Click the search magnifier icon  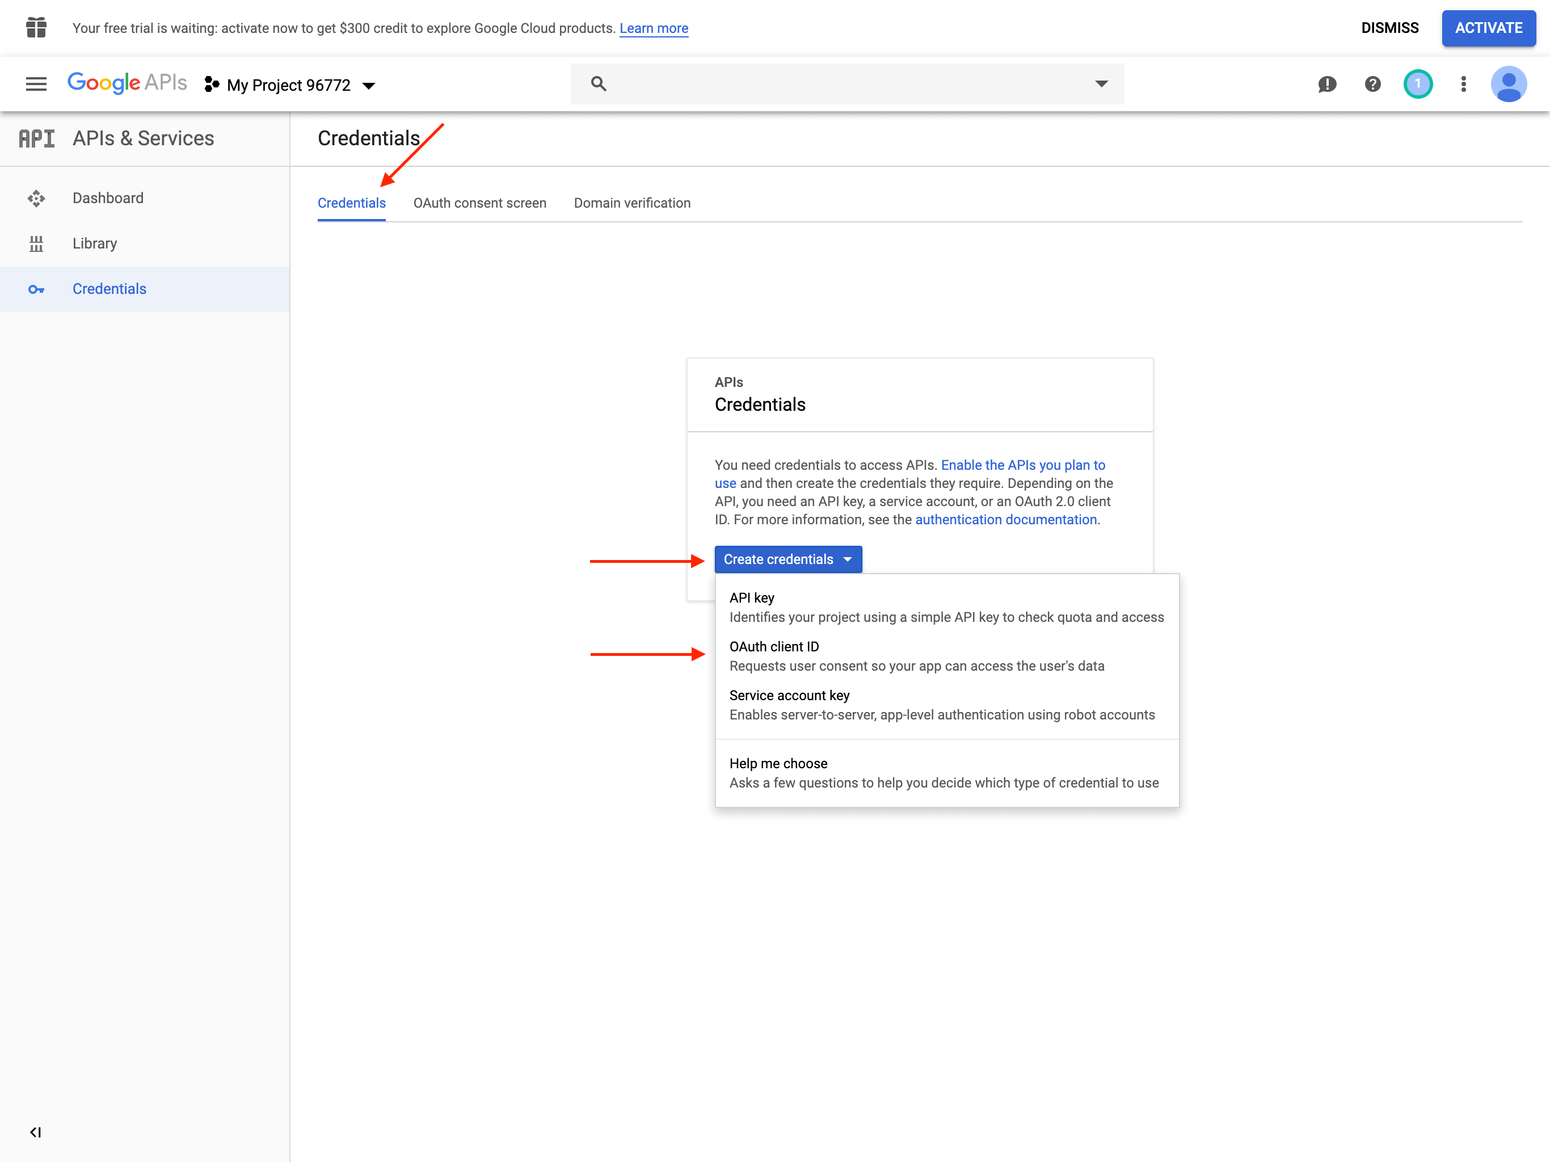pos(598,84)
